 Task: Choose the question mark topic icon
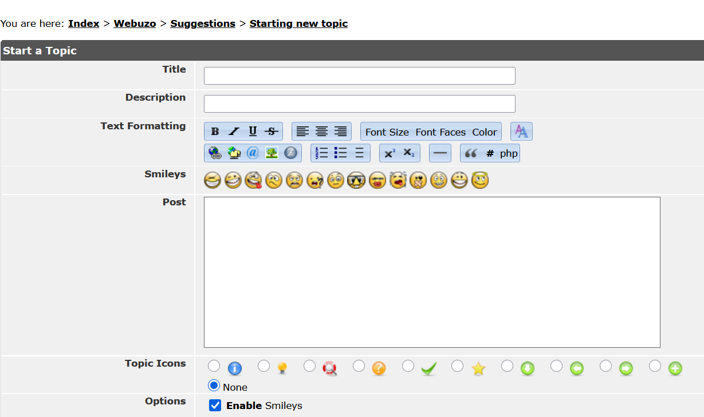[x=359, y=366]
